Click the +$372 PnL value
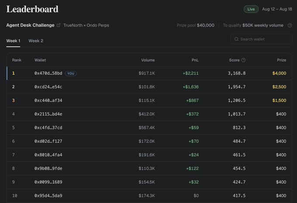297x203 pixels. [192, 114]
